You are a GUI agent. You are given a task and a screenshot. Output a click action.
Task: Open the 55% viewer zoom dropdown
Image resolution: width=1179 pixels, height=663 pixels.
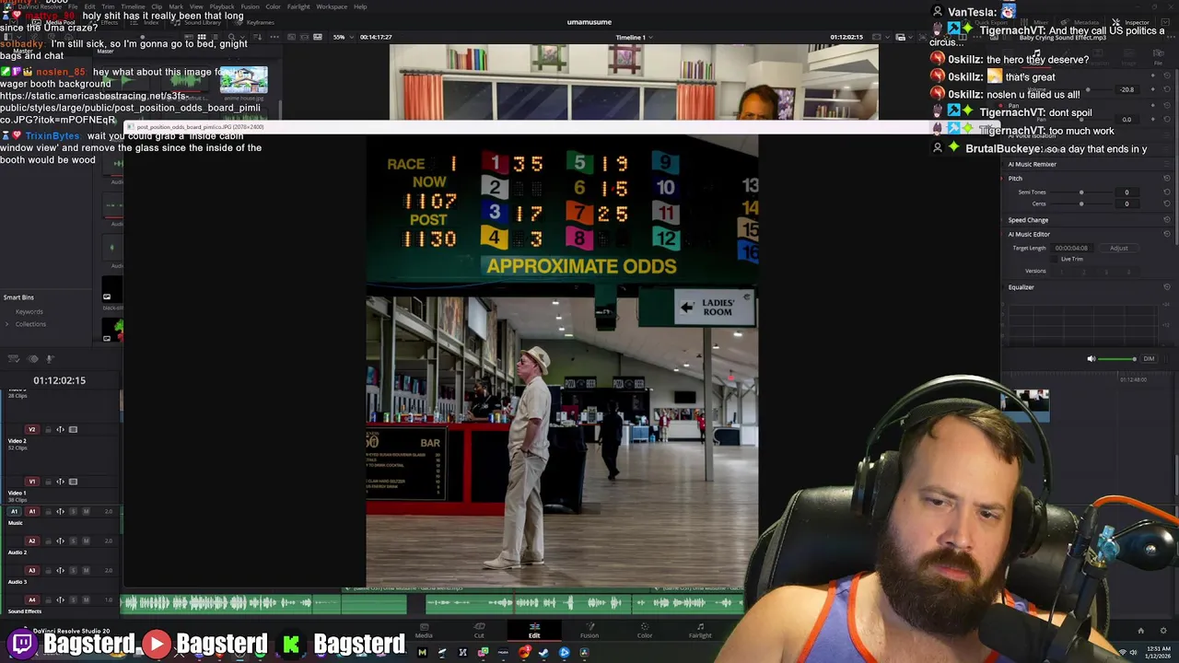(342, 37)
